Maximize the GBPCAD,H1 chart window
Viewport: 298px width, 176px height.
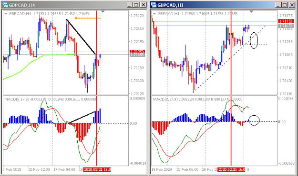pos(285,5)
